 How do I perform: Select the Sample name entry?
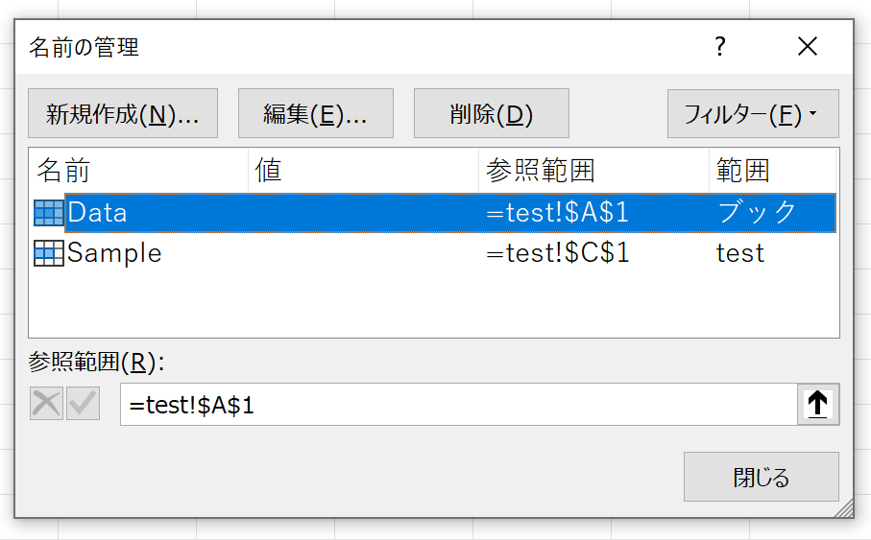(434, 253)
